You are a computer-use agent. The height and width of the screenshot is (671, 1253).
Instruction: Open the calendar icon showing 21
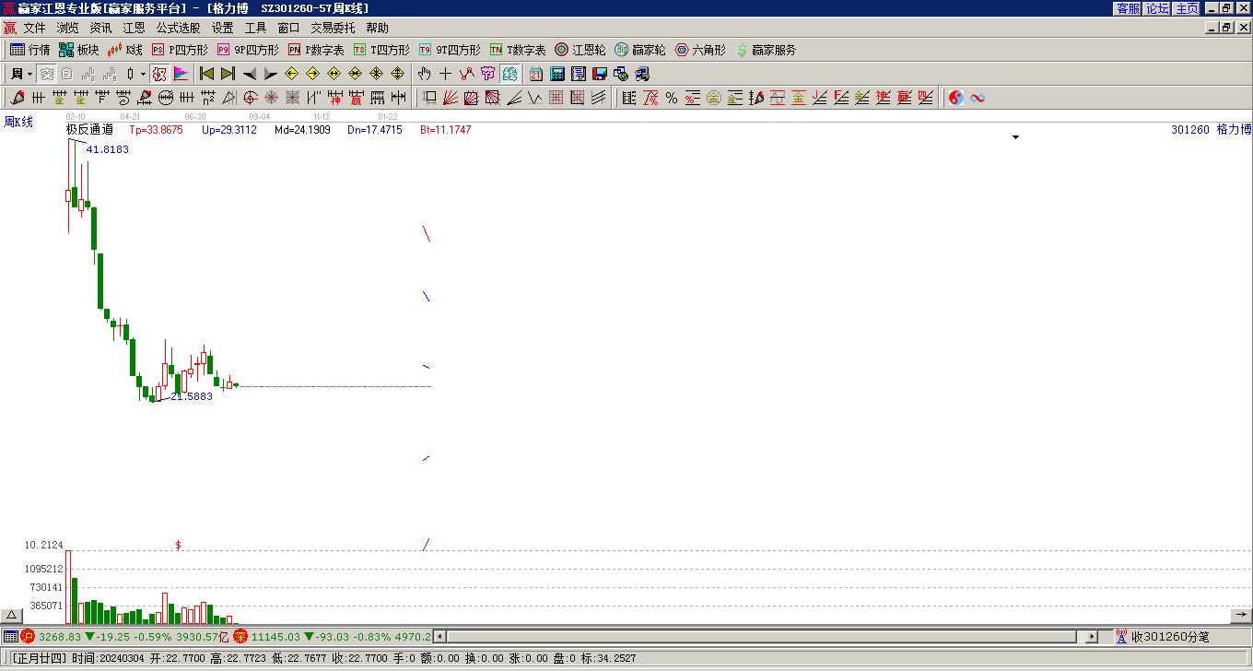(x=536, y=74)
